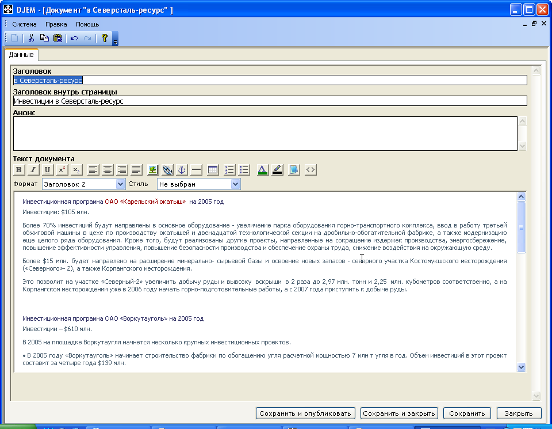Insert an anchor via the anchor icon
Viewport: 552px width, 429px height.
coord(182,170)
